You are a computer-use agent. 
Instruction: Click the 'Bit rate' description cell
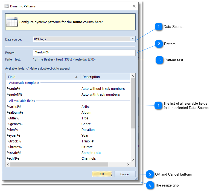[87, 147]
